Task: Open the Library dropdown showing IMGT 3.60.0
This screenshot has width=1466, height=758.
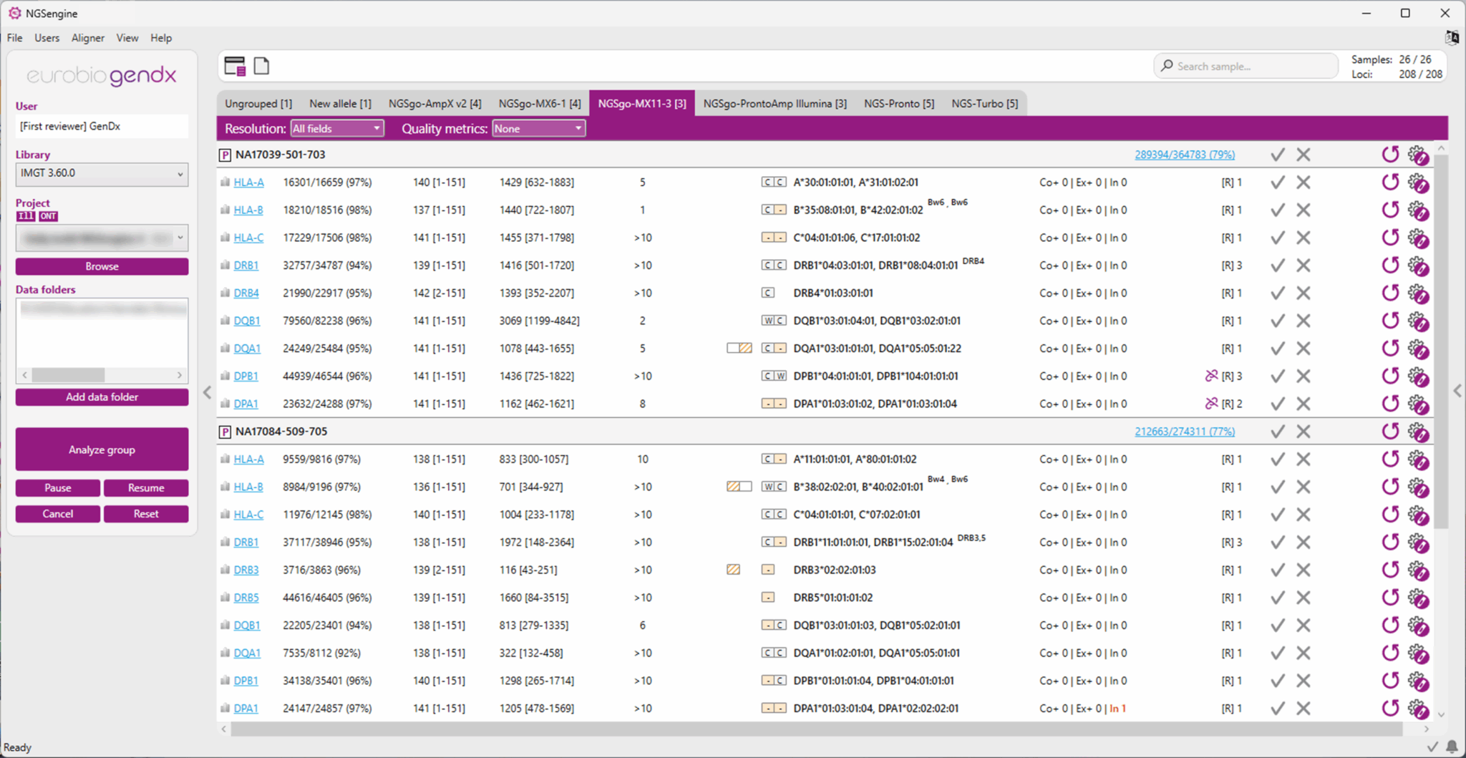Action: pos(102,173)
